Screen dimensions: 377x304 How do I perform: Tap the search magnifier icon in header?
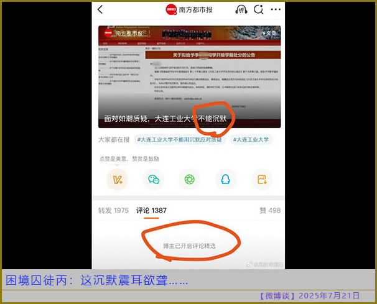[x=258, y=9]
